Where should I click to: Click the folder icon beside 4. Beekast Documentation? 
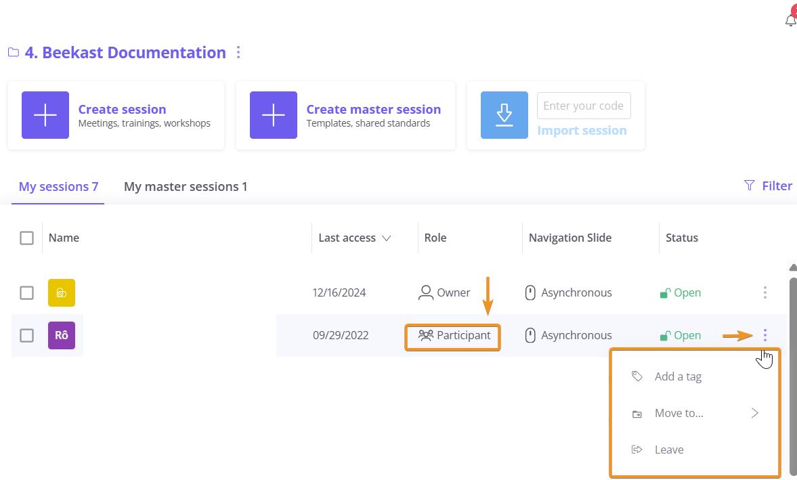point(14,52)
